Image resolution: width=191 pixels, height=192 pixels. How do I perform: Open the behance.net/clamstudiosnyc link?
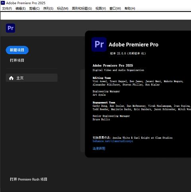pyautogui.click(x=113, y=141)
